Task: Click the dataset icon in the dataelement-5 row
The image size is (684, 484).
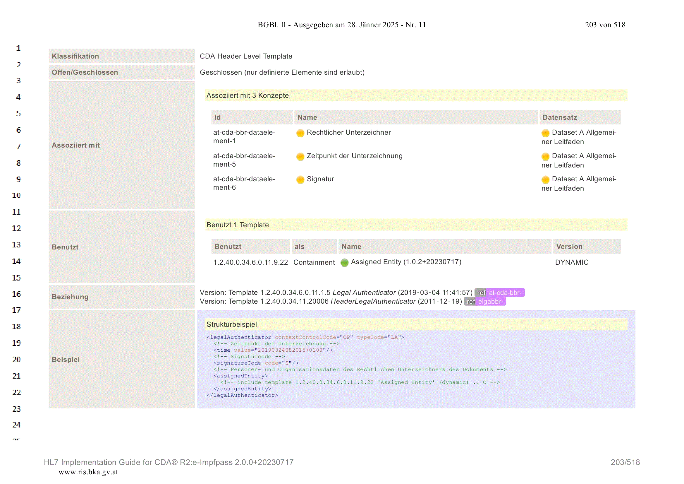Action: pyautogui.click(x=545, y=157)
